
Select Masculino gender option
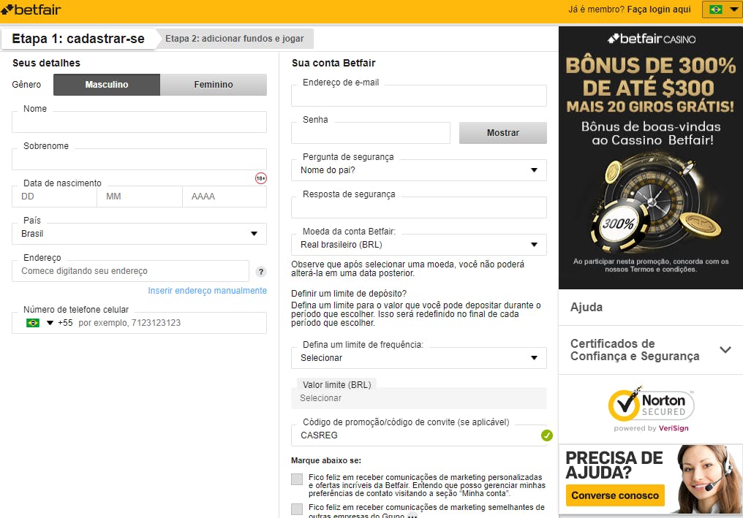pyautogui.click(x=107, y=85)
